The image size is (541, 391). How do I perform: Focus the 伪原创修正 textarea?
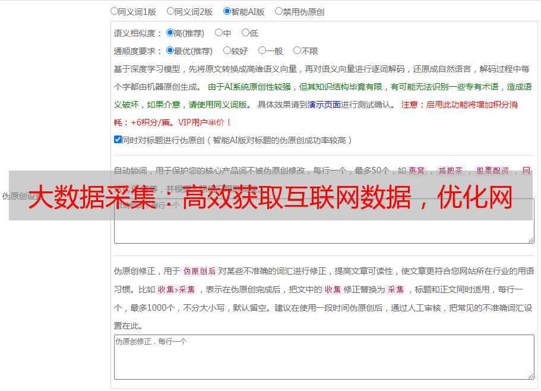click(324, 357)
